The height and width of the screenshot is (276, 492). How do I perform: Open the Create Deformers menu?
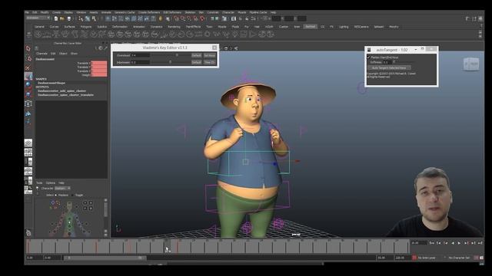coord(149,12)
